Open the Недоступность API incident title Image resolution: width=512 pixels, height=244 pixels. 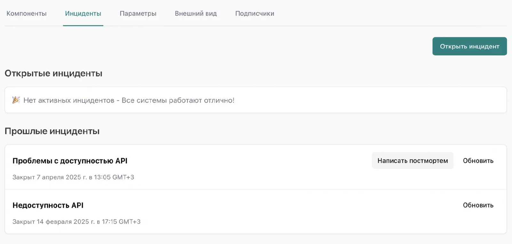point(48,205)
